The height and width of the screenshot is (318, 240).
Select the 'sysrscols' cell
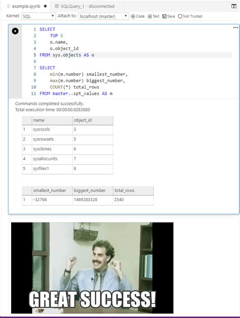tap(52, 130)
